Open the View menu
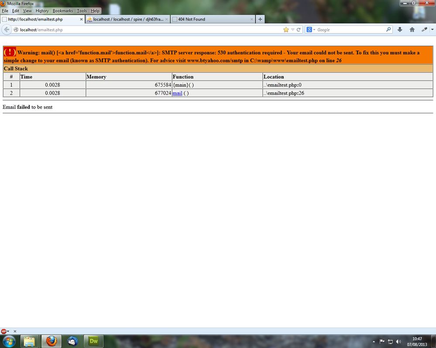Viewport: 436px width, 348px height. [x=27, y=11]
